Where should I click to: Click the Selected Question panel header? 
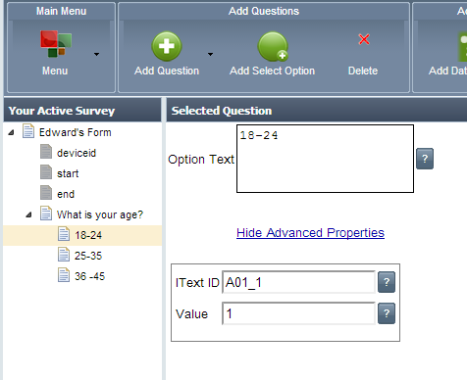coord(317,111)
